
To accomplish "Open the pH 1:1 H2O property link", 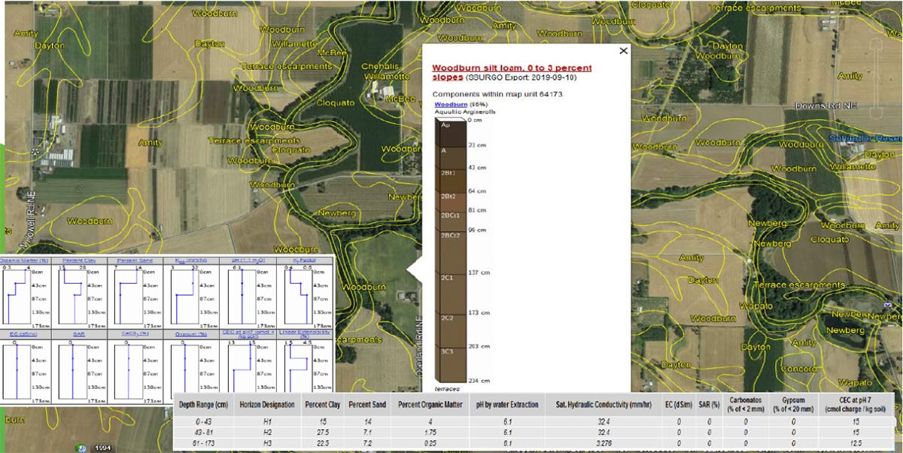I will [247, 260].
